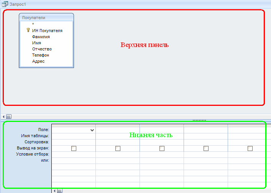Select the primary key icon beside ИН Покупателя

(28, 30)
